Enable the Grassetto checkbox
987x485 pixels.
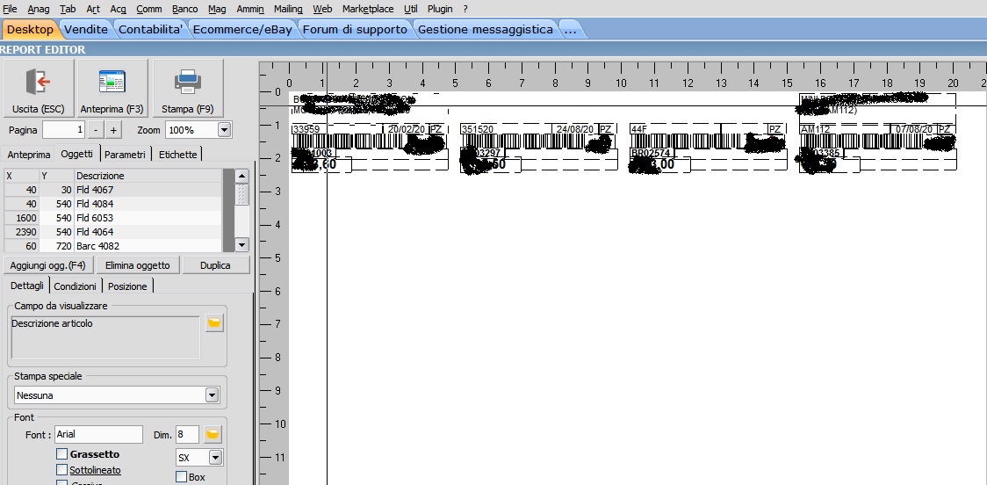tap(61, 453)
